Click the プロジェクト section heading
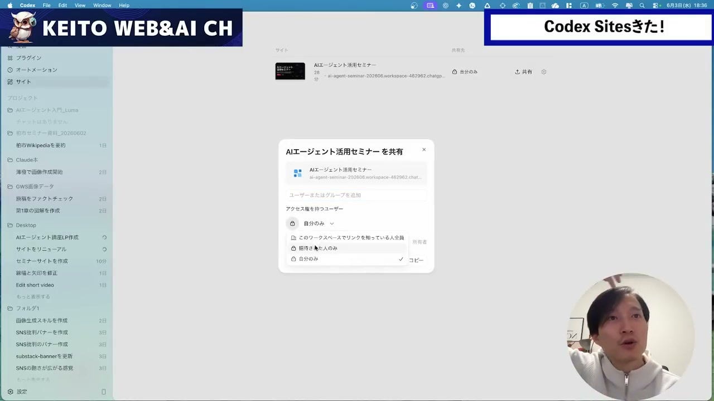Screen dimensions: 714x401 [x=22, y=98]
